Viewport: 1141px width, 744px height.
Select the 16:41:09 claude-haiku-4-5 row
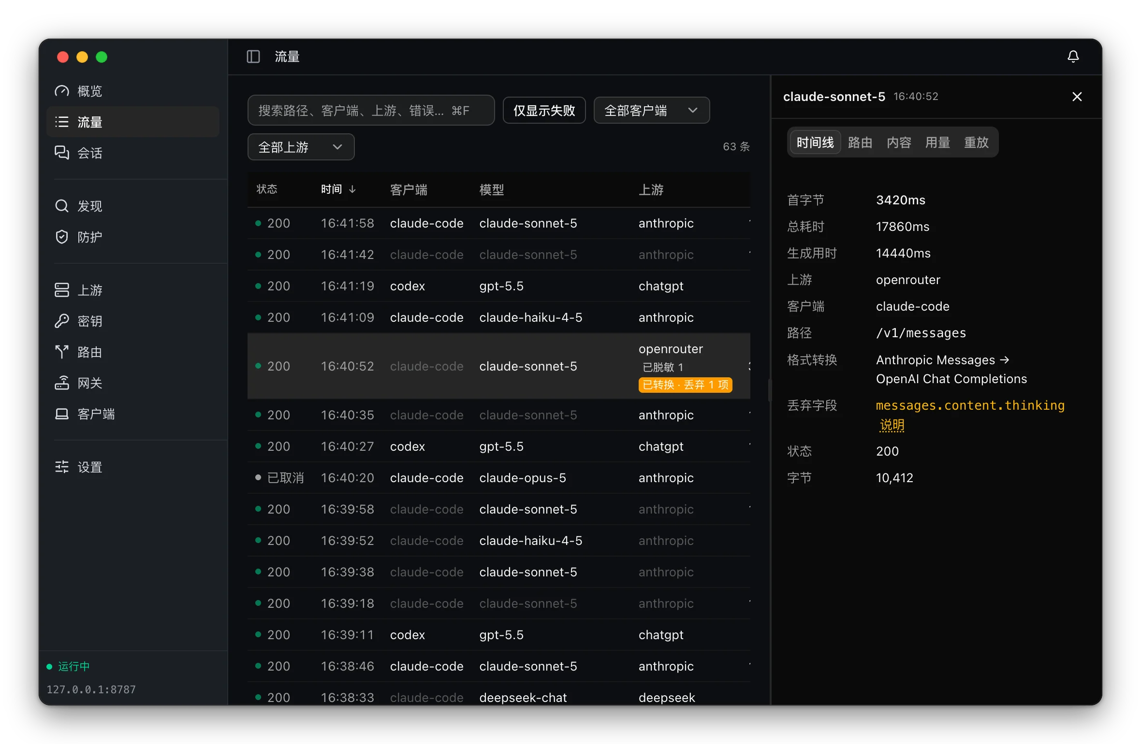coord(498,317)
